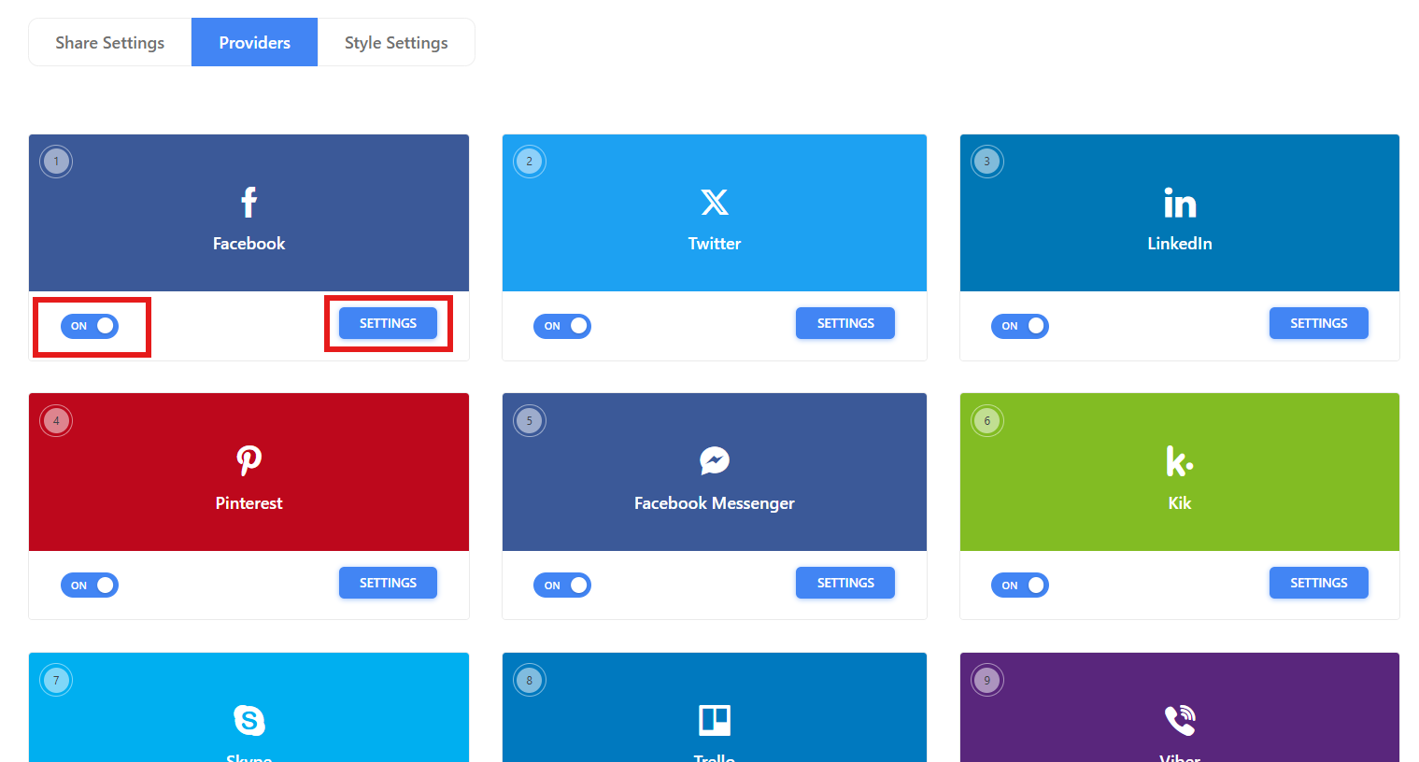Click the Facebook Messenger logo icon
Viewport: 1419px width, 762px height.
pyautogui.click(x=715, y=460)
